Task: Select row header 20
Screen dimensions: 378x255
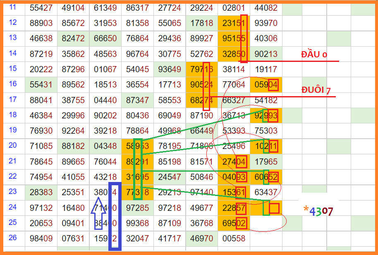Action: (x=12, y=145)
